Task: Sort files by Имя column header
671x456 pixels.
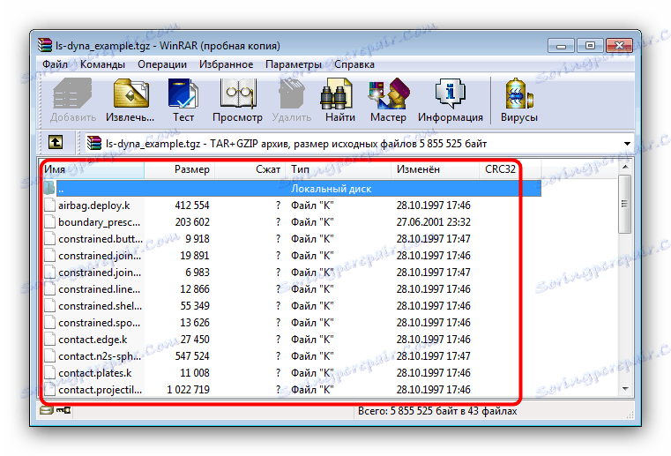Action: coord(93,169)
